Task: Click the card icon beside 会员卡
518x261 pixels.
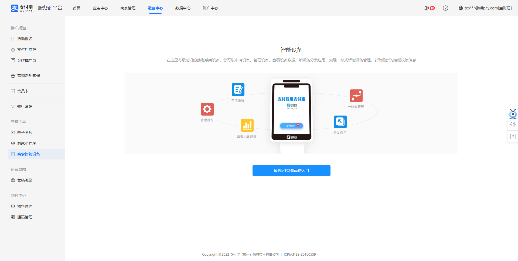Action: coord(13,91)
